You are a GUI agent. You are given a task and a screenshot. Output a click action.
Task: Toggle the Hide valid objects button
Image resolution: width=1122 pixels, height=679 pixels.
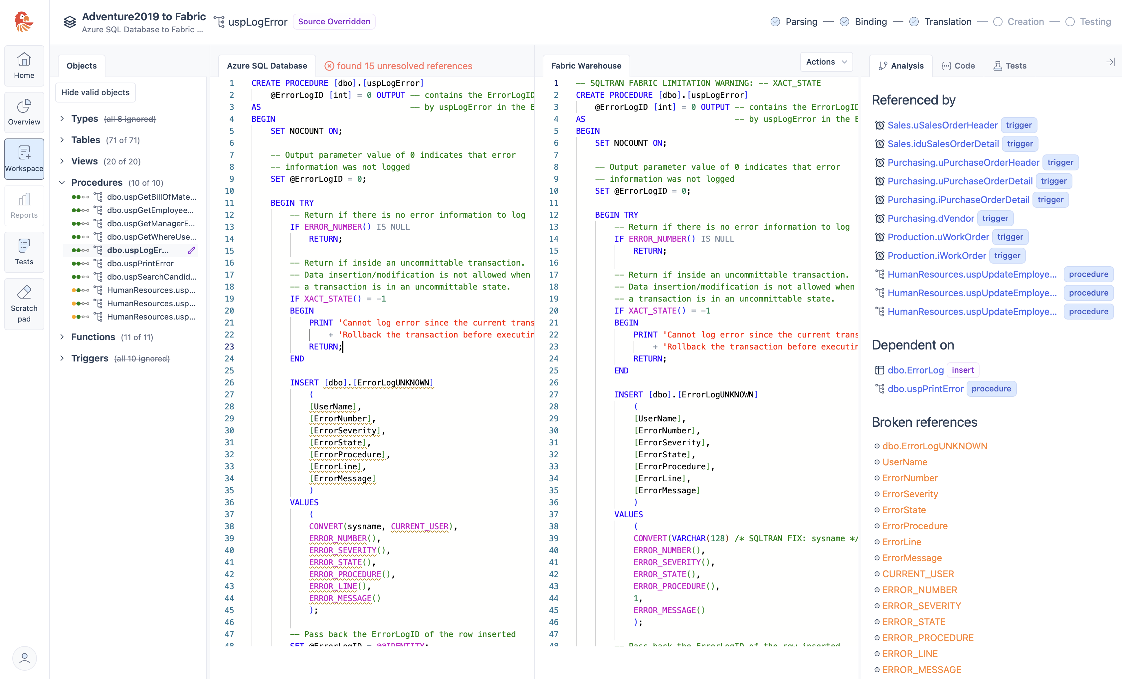(x=95, y=93)
